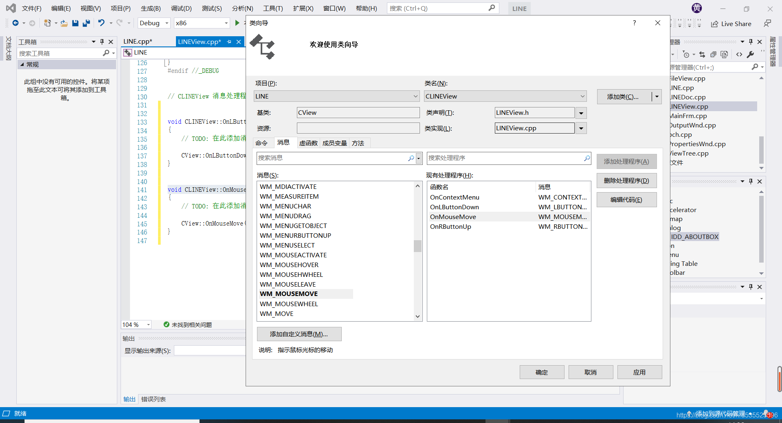Undo the last action from the toolbar
This screenshot has height=423, width=782.
[101, 23]
